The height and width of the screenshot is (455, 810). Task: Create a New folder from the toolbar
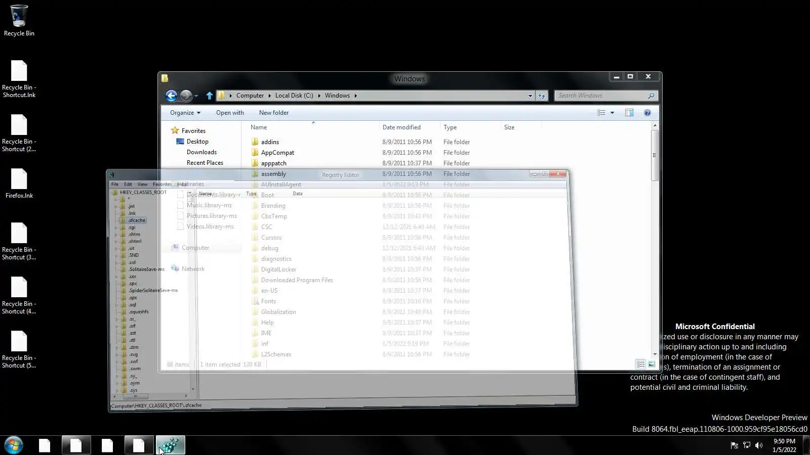(x=274, y=113)
